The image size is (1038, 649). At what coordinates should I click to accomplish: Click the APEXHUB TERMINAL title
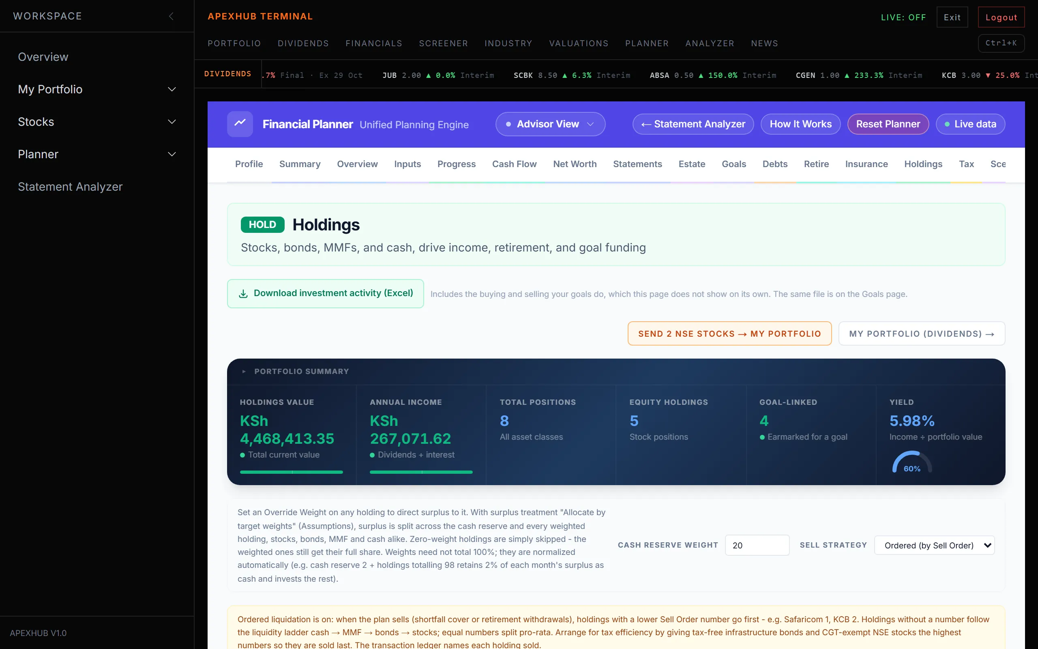point(260,16)
